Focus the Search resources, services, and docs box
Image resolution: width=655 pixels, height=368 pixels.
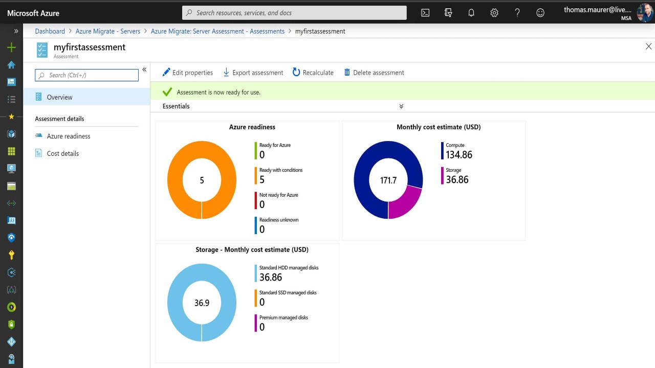coord(294,13)
